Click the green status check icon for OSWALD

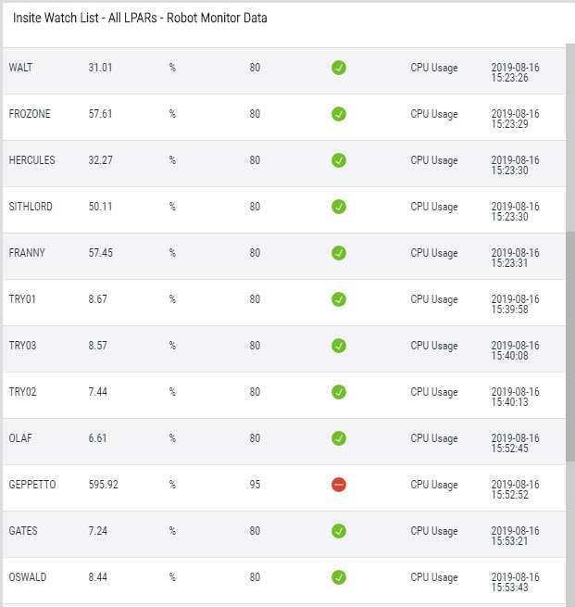[x=339, y=577]
